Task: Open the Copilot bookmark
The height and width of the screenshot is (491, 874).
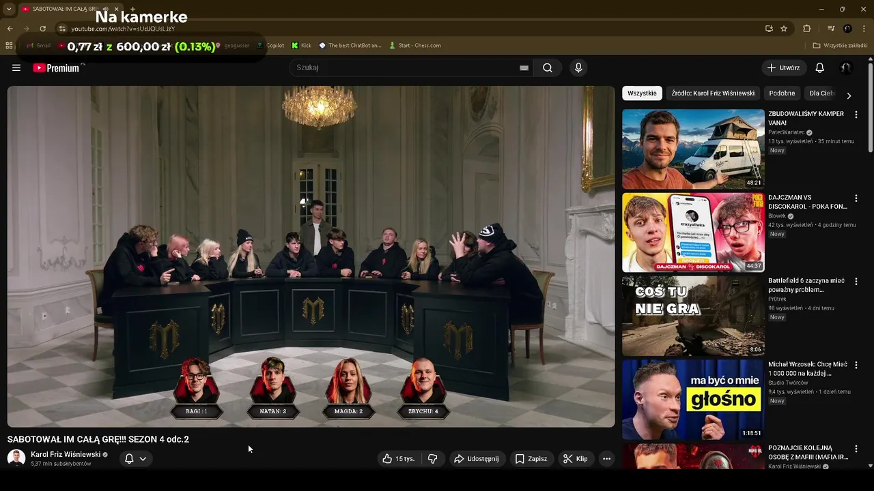Action: click(270, 46)
